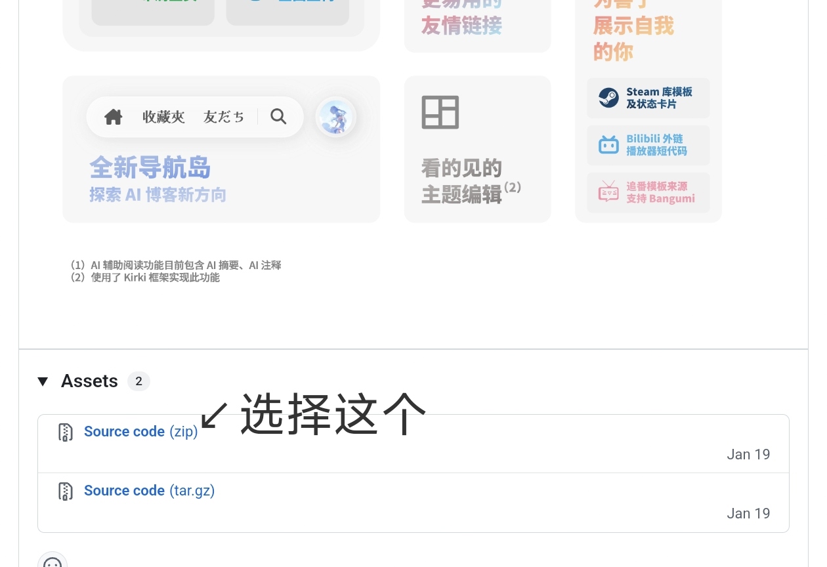The image size is (827, 567).
Task: Collapse the Assets section triangle
Action: click(43, 381)
